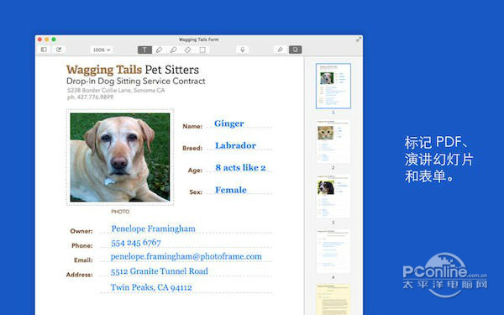Click the phone text "ph. 427.776.9899"

[x=90, y=97]
